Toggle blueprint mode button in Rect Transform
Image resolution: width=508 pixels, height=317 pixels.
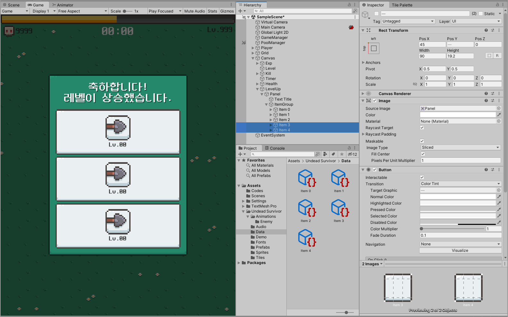pos(489,56)
